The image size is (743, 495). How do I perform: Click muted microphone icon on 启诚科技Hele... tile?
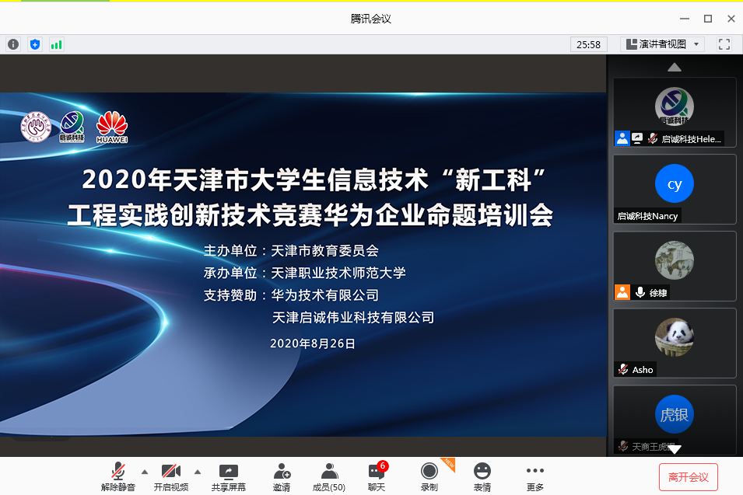[x=653, y=138]
